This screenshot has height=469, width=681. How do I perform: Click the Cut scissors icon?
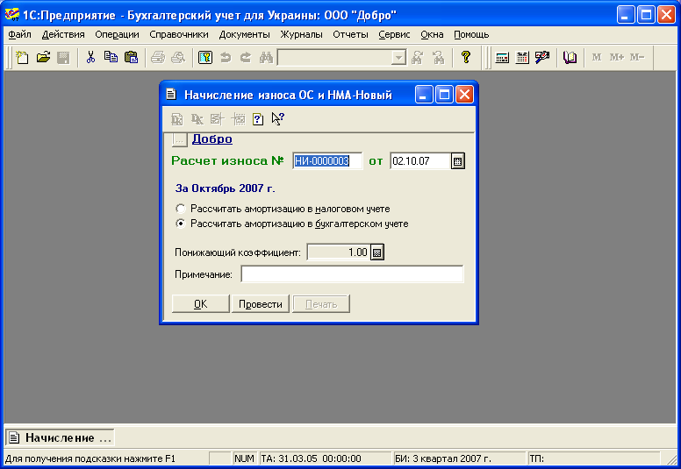[x=90, y=57]
